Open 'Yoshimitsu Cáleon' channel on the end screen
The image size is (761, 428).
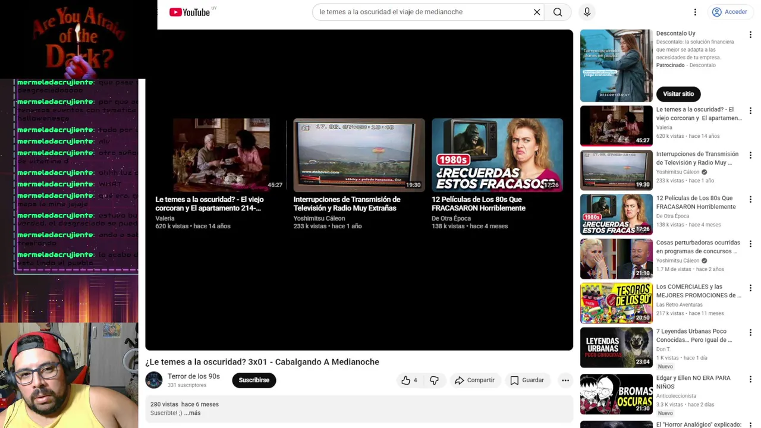pos(319,218)
